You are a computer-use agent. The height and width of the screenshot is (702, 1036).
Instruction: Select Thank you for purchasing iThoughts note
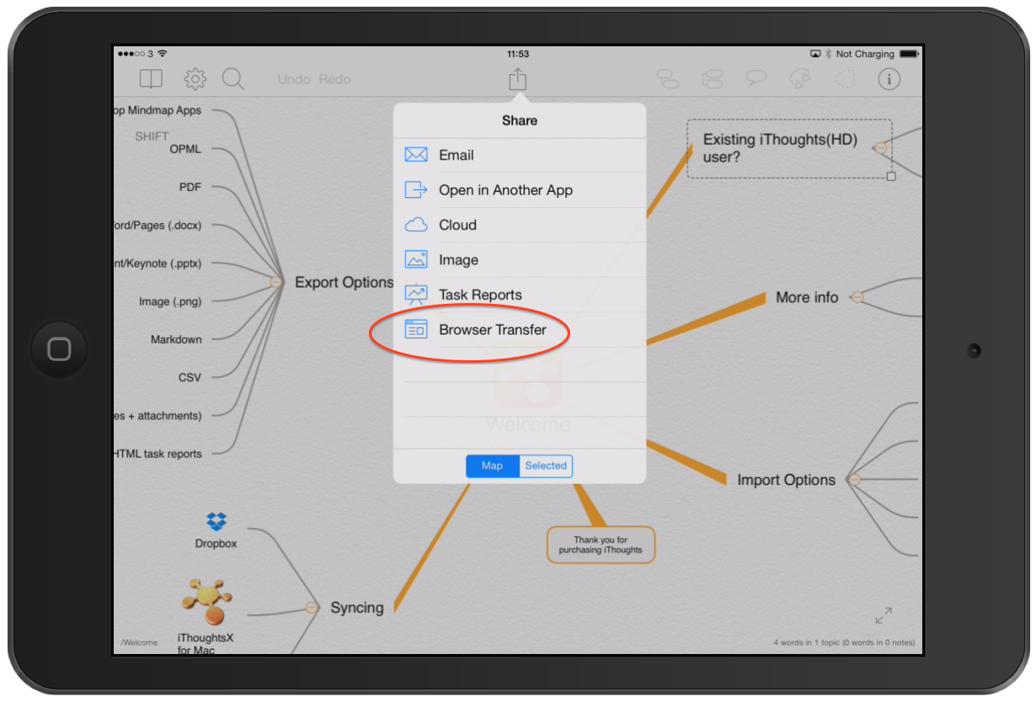601,545
